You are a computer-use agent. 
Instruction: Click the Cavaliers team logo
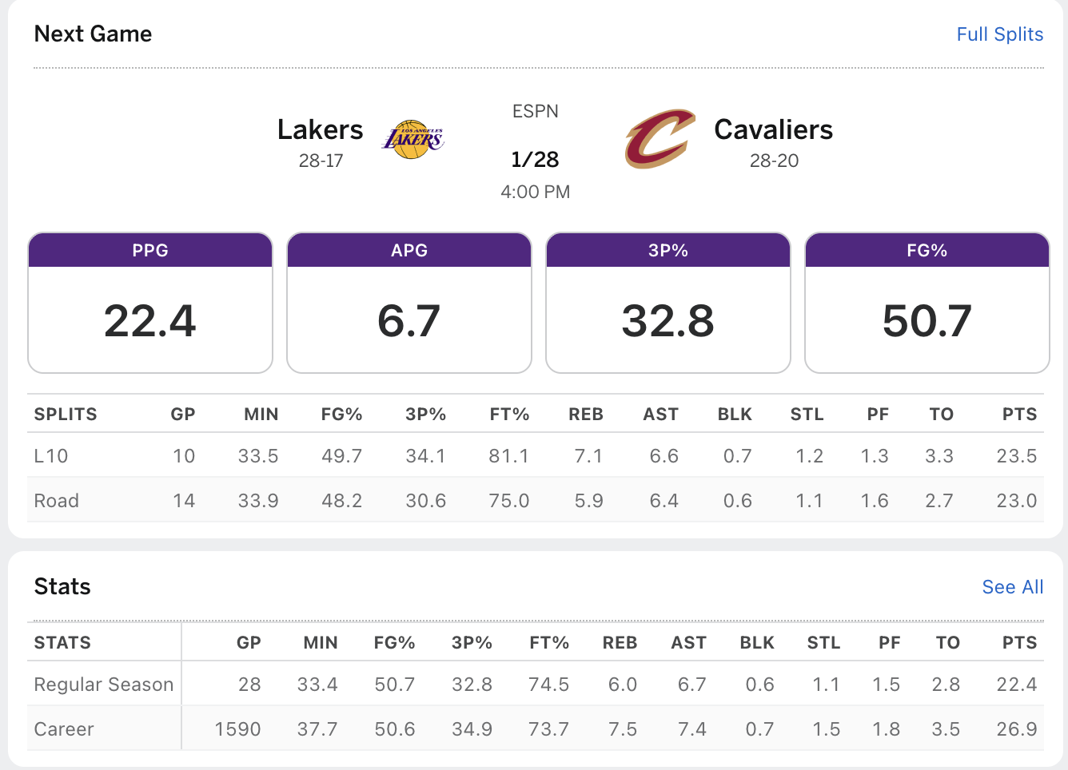(x=660, y=139)
